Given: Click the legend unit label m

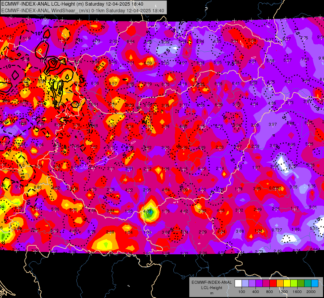Looking at the screenshot, I should [211, 293].
